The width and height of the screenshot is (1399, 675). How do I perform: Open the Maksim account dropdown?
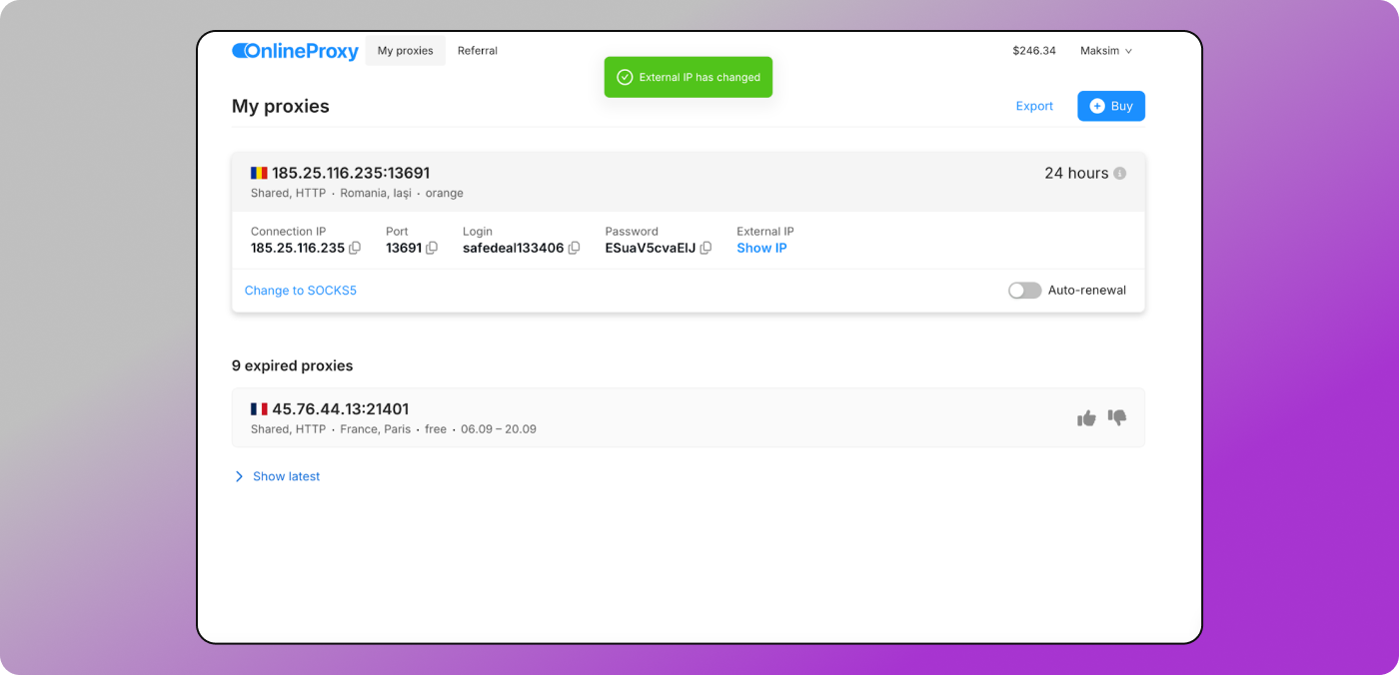click(x=1105, y=51)
